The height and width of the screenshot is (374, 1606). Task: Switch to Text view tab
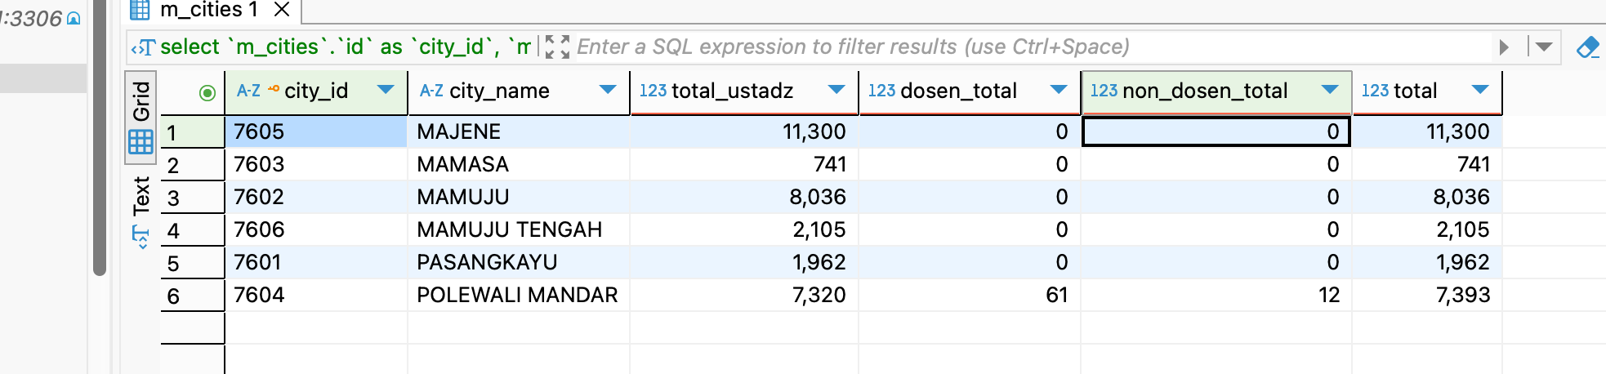[x=141, y=196]
